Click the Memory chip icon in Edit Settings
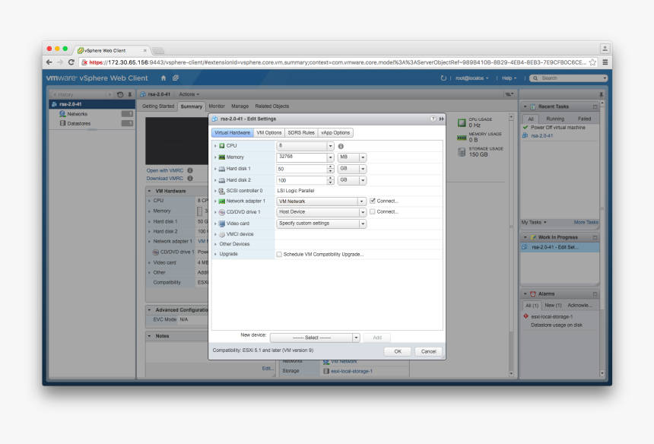This screenshot has width=654, height=444. click(222, 157)
